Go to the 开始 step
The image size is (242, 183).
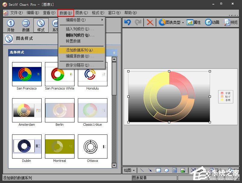pyautogui.click(x=11, y=25)
